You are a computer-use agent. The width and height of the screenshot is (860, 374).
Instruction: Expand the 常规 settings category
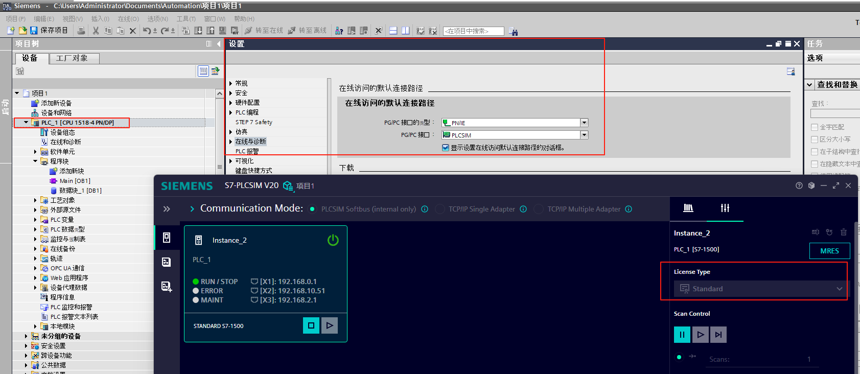click(231, 83)
